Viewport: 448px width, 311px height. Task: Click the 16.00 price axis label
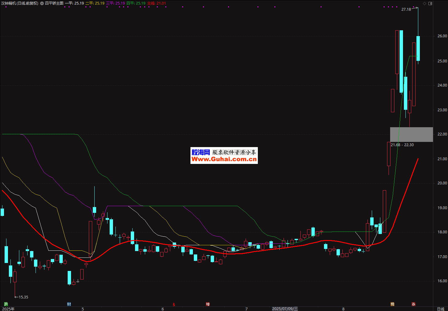point(442,281)
